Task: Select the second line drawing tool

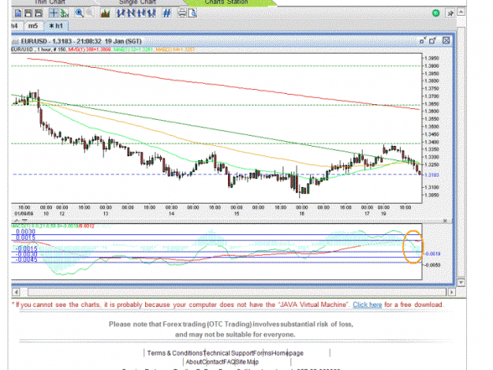Action: tap(131, 13)
